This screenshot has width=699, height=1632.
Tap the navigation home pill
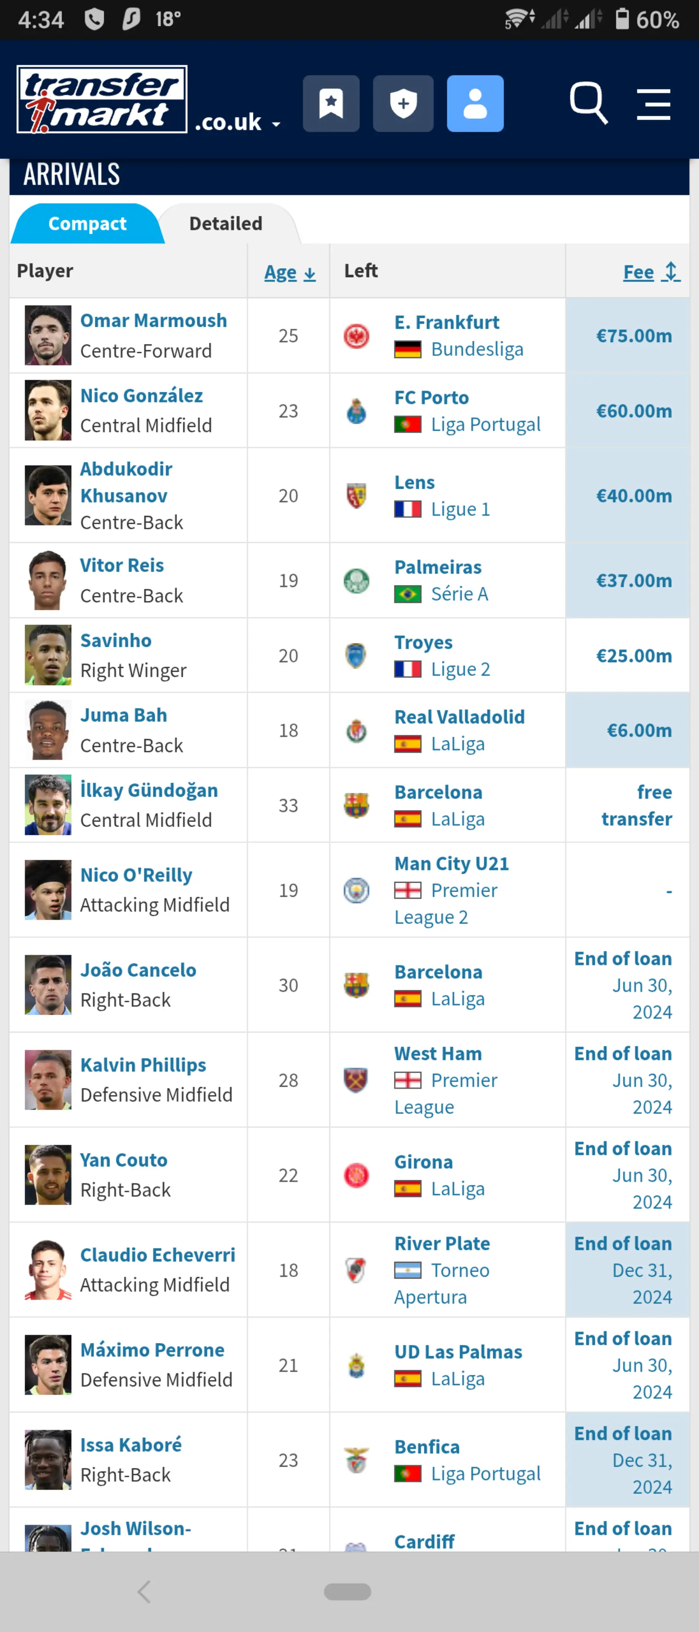coord(347,1592)
